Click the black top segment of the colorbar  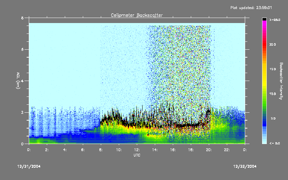point(264,19)
